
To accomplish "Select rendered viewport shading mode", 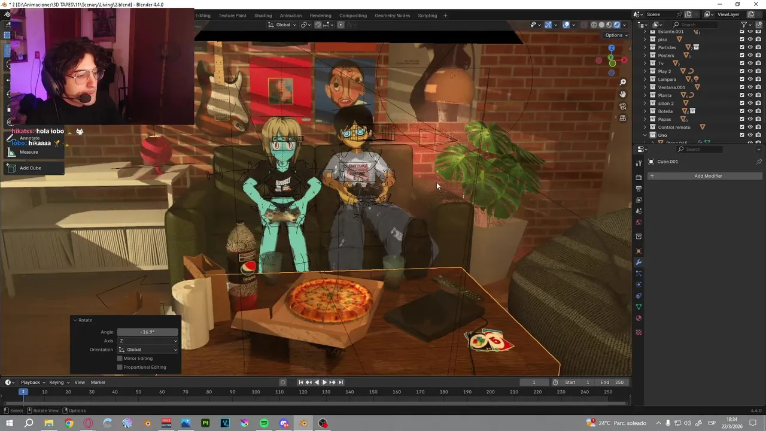I will [617, 25].
